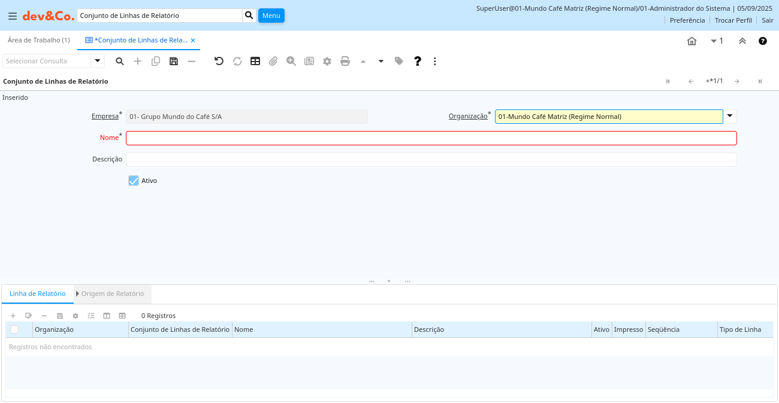Viewport: 779px width, 403px height.
Task: Click the Find record magnifier icon
Action: [x=120, y=61]
